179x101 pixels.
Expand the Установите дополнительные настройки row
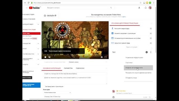(x=151, y=38)
